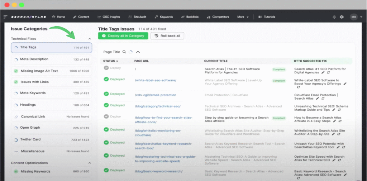Click the link icon beside Canonical Link
The image size is (367, 181).
point(16,116)
